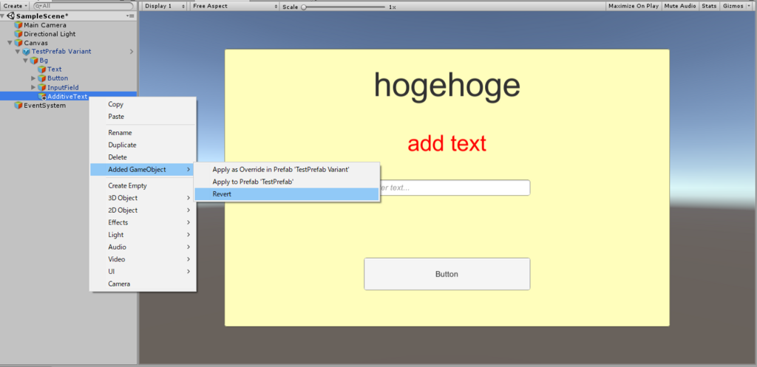
Task: Click the text input field in Game view
Action: click(x=454, y=188)
